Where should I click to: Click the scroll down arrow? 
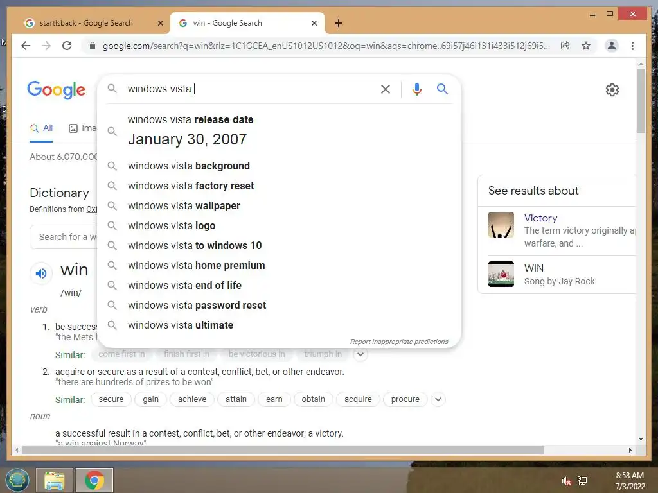point(641,439)
